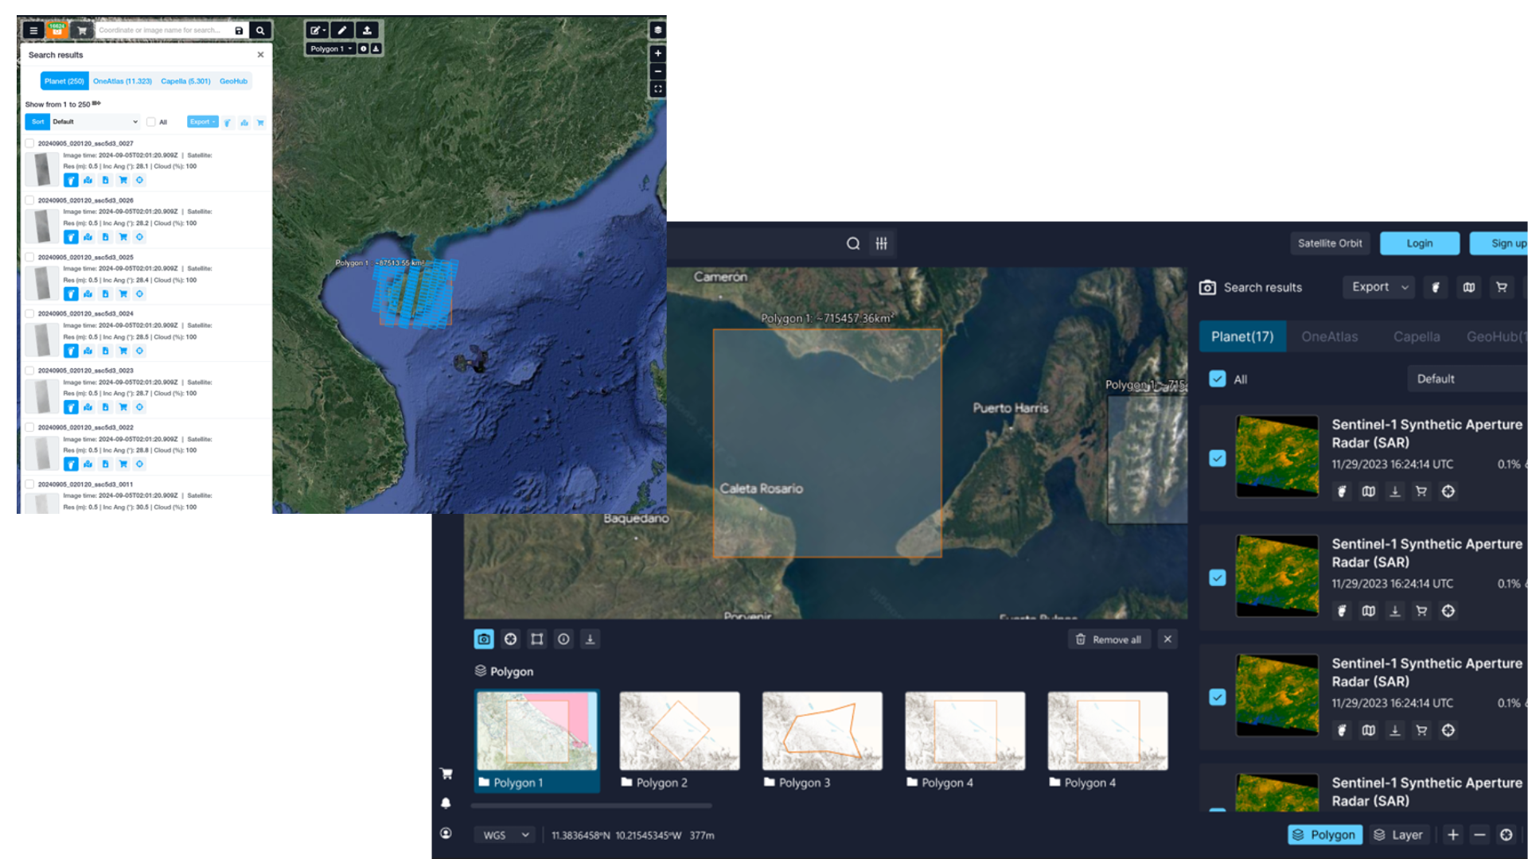Switch to Planet (250) tab
The image size is (1528, 859).
click(64, 81)
